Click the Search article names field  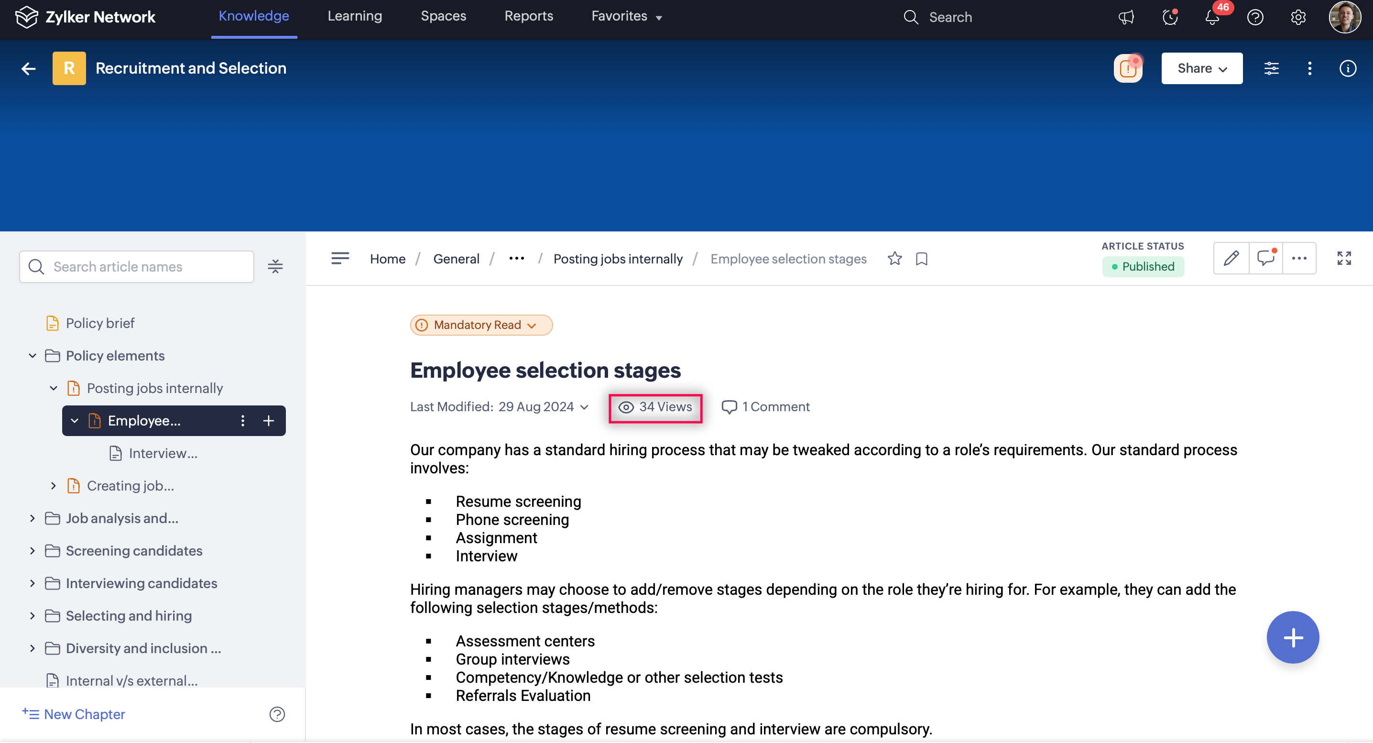tap(136, 266)
